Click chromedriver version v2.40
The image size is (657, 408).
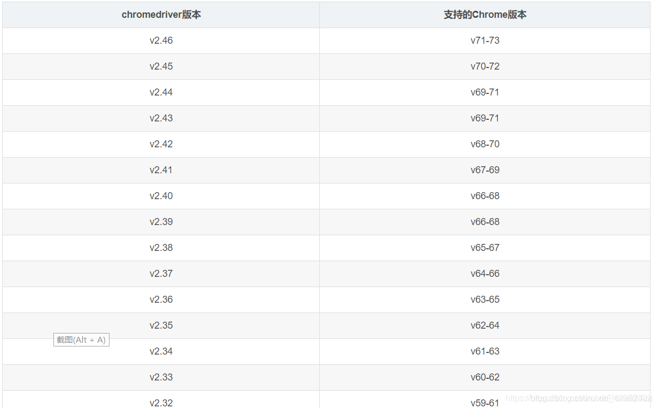pyautogui.click(x=161, y=196)
